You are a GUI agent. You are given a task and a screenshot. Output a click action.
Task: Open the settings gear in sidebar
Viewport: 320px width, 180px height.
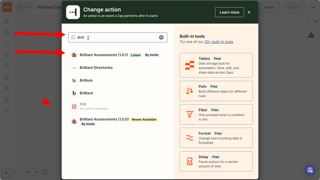7,88
